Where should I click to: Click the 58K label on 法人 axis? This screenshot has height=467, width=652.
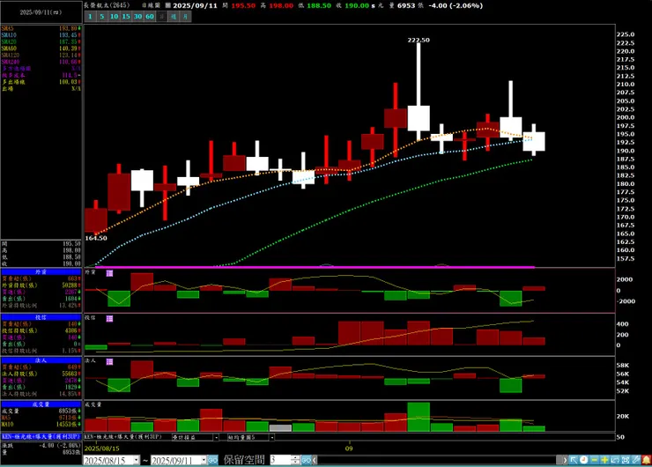tap(622, 366)
